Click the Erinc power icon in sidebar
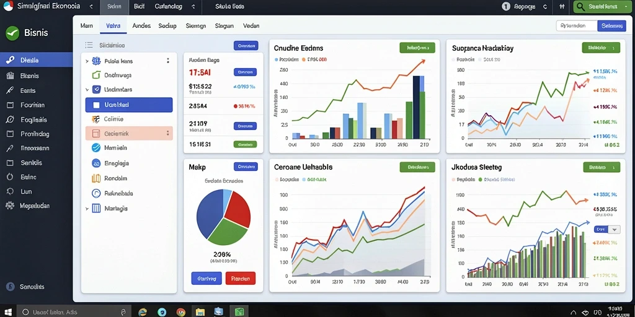The image size is (635, 317). point(10,177)
